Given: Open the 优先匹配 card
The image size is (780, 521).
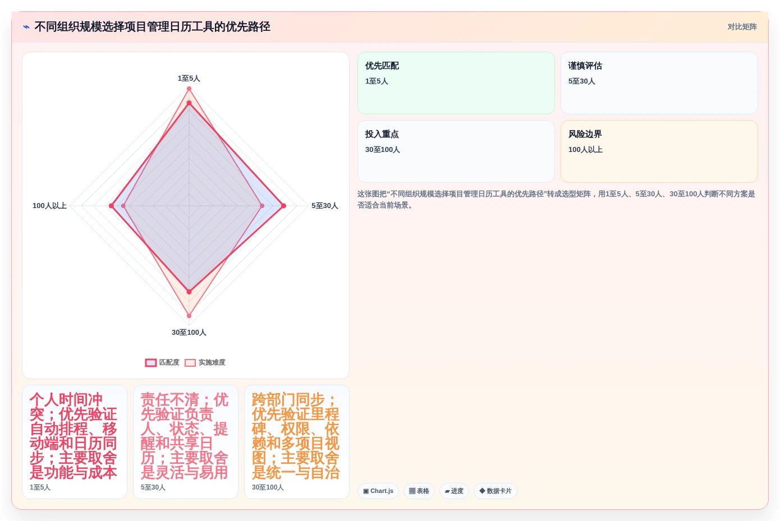Looking at the screenshot, I should [456, 83].
